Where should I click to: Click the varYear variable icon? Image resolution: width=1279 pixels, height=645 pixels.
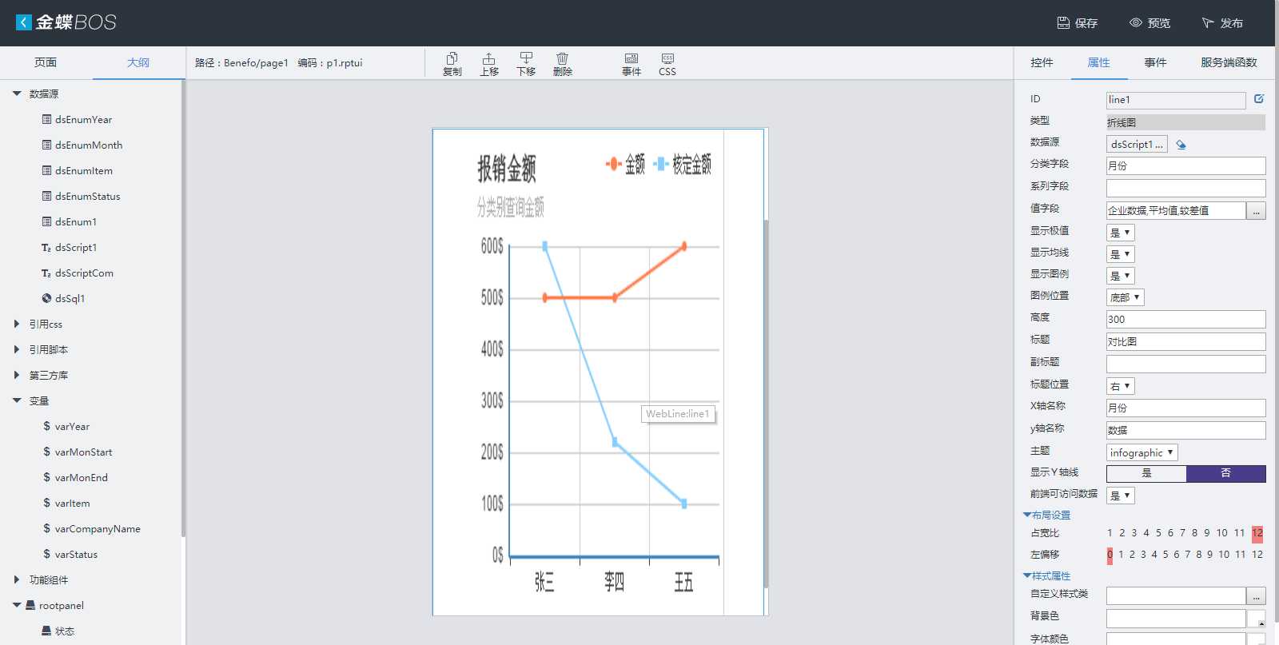click(46, 426)
